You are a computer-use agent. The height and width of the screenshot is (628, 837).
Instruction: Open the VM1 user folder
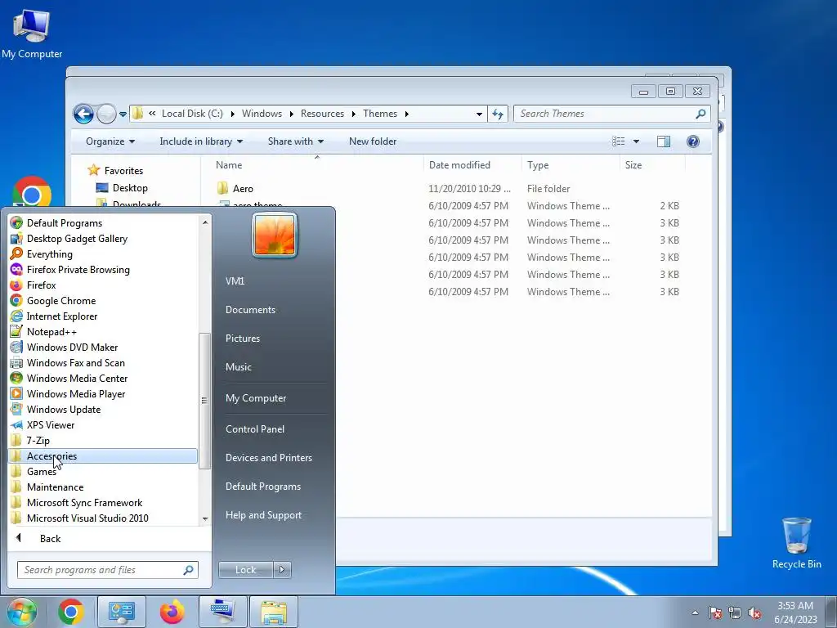click(x=235, y=281)
